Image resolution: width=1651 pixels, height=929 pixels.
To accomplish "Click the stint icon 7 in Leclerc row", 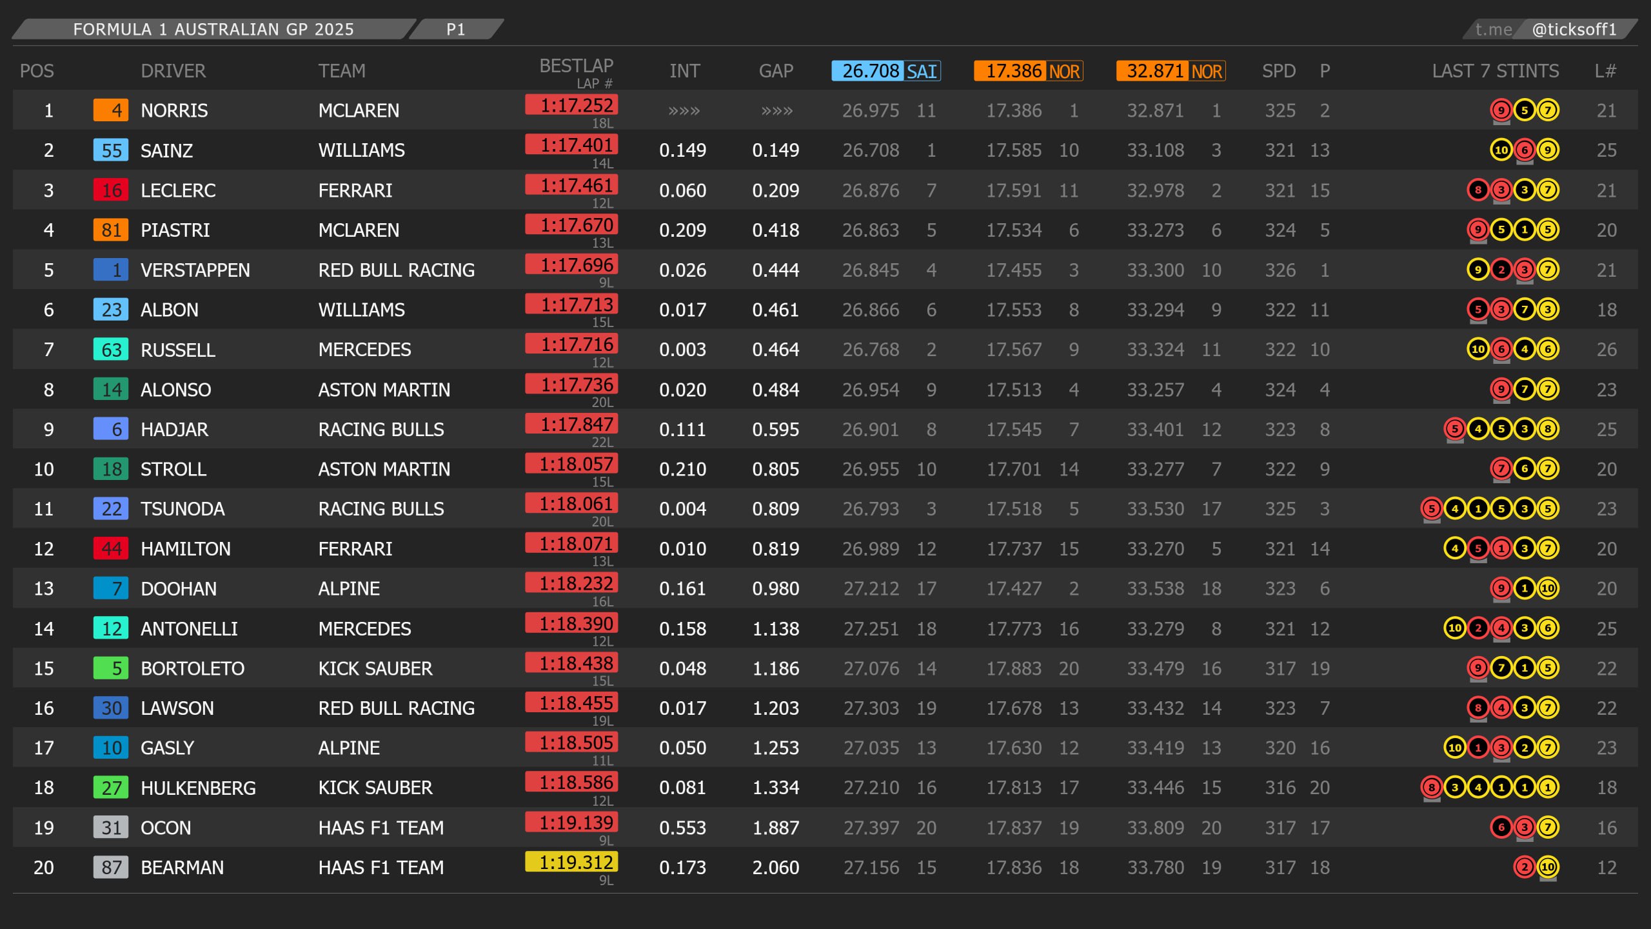I will [x=1547, y=190].
